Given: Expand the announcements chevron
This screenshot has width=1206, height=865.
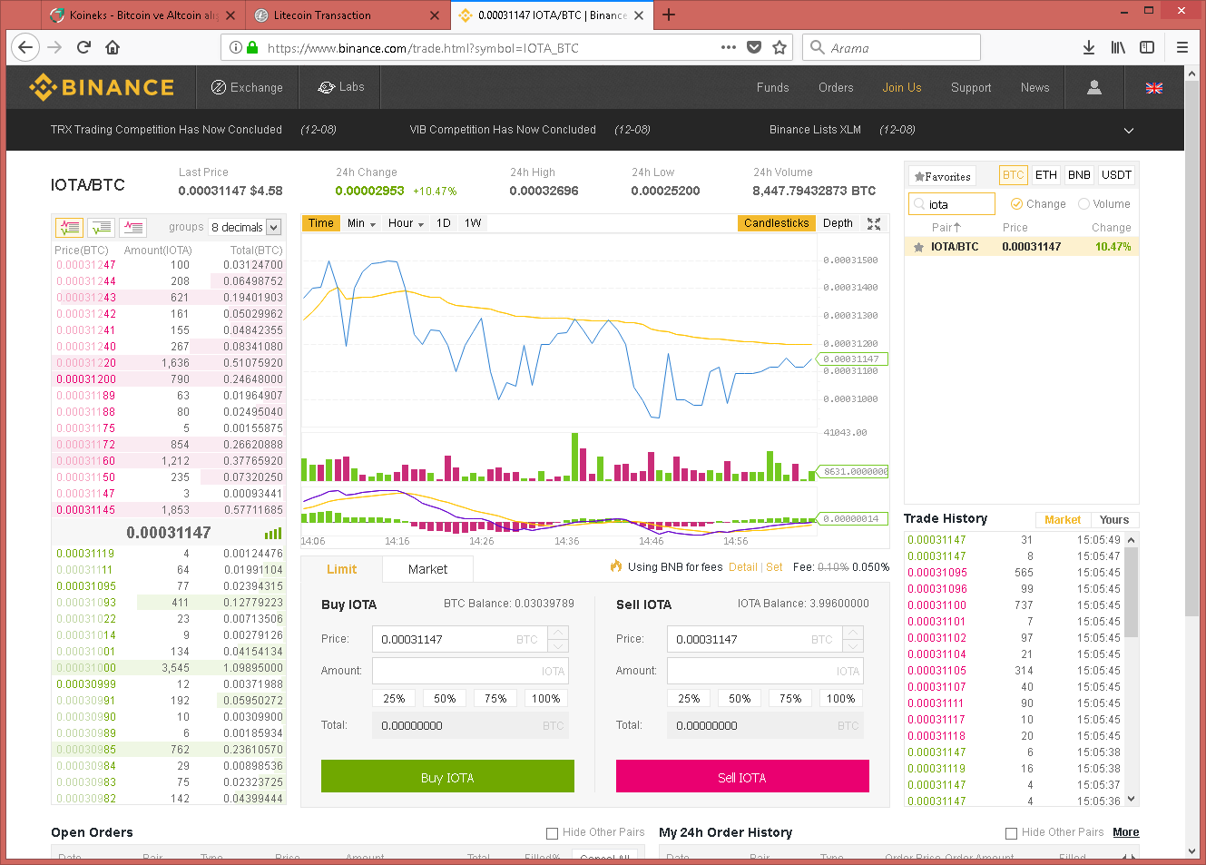Looking at the screenshot, I should (x=1129, y=131).
